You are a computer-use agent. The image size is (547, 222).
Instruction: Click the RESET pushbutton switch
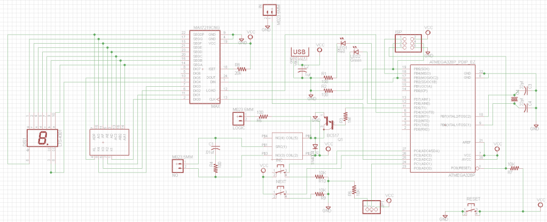[x=472, y=211]
